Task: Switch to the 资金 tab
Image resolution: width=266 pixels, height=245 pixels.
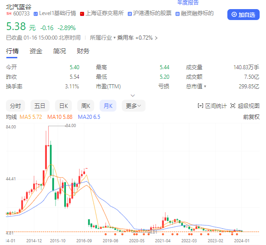Action: pyautogui.click(x=36, y=51)
